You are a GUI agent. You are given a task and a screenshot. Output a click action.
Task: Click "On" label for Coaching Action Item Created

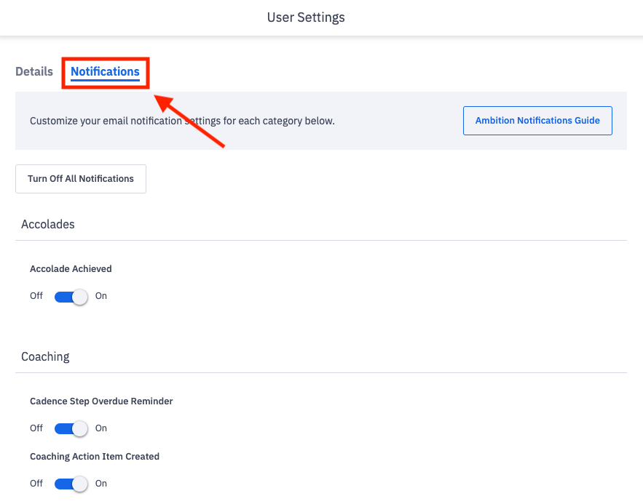click(x=101, y=484)
